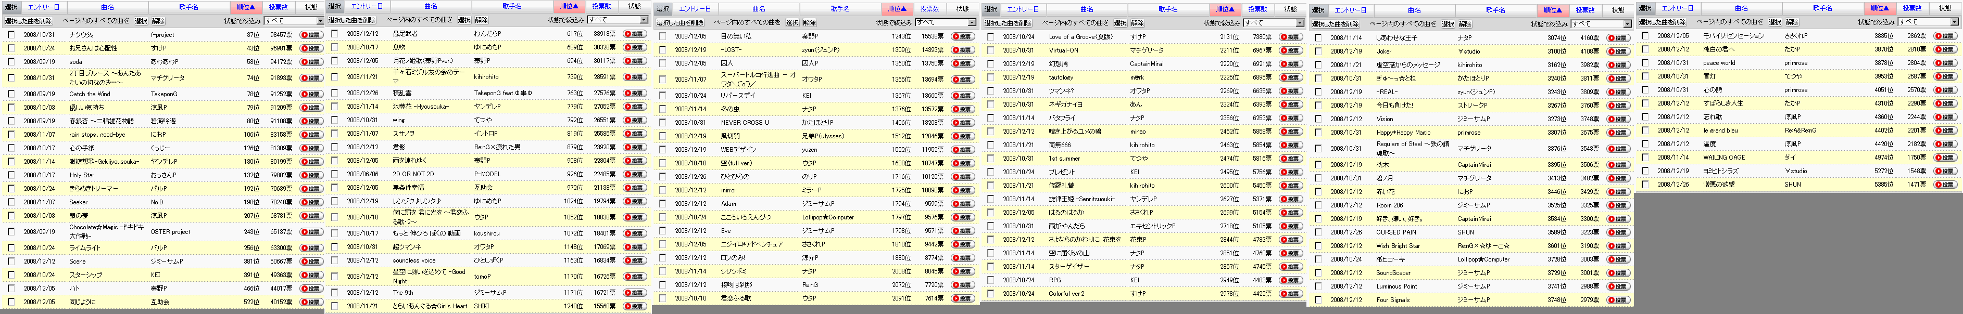
Task: Sort ナツウタ。 list by エントリー日
Action: click(43, 7)
